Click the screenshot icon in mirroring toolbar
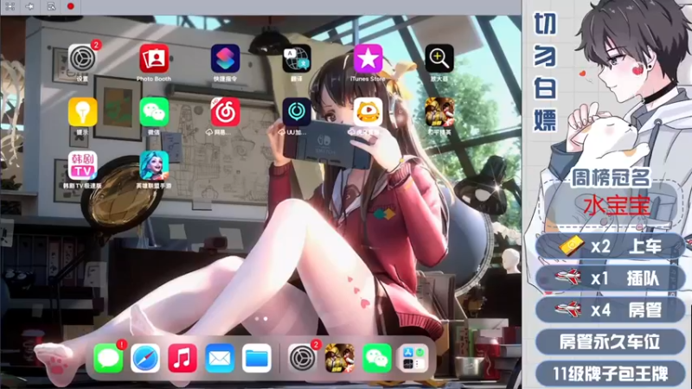 pos(51,6)
